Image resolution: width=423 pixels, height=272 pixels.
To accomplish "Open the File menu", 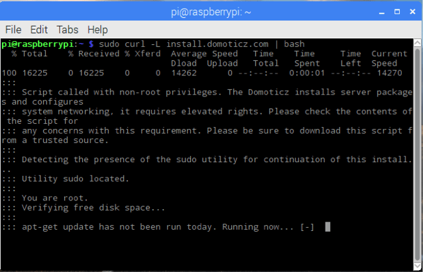I will point(13,30).
